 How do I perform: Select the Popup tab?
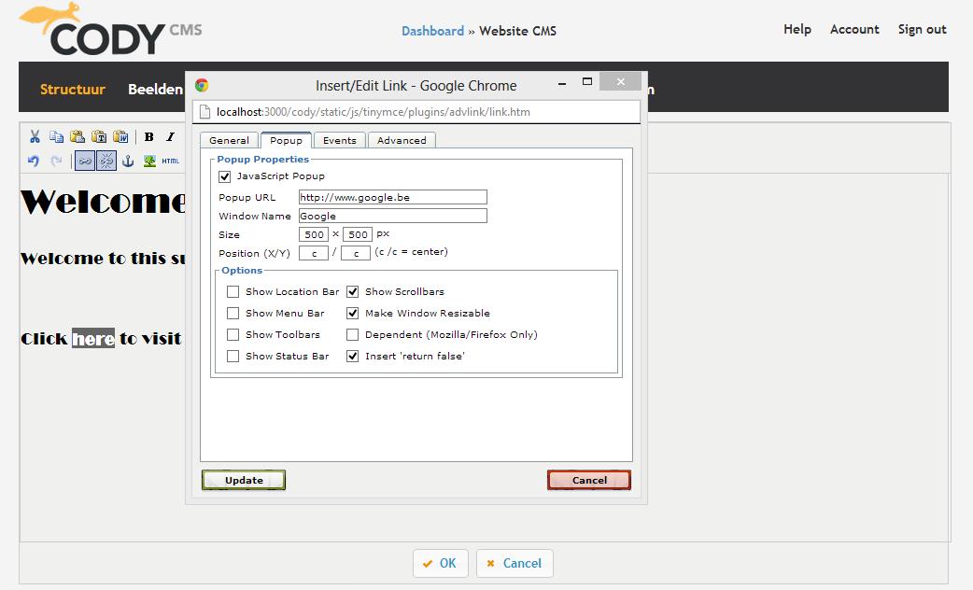click(x=286, y=140)
